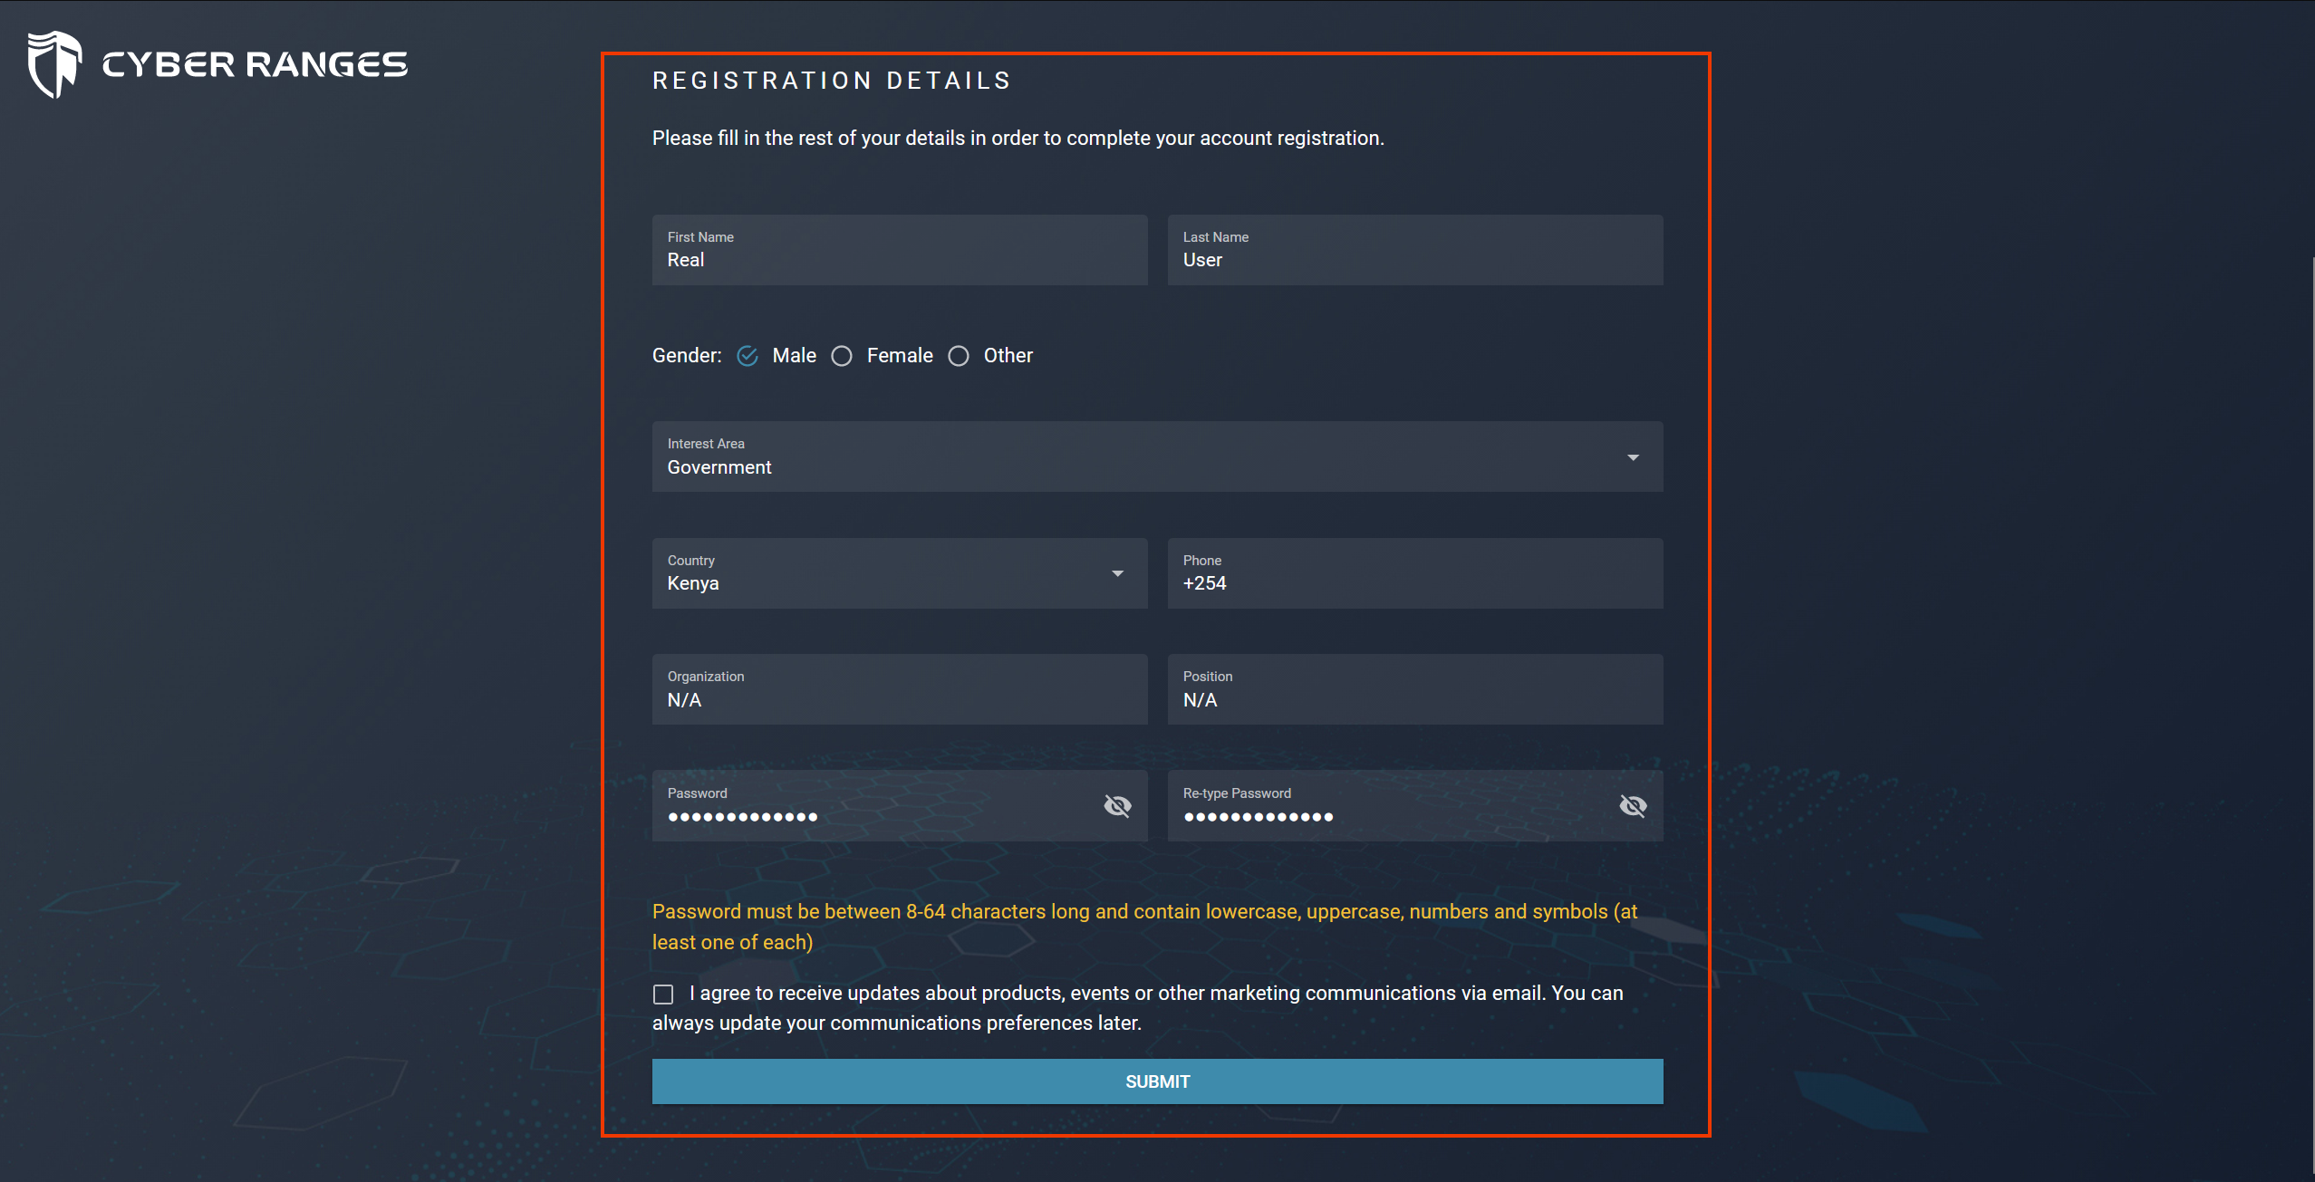Enable the marketing updates agreement checkbox
2315x1182 pixels.
point(663,994)
